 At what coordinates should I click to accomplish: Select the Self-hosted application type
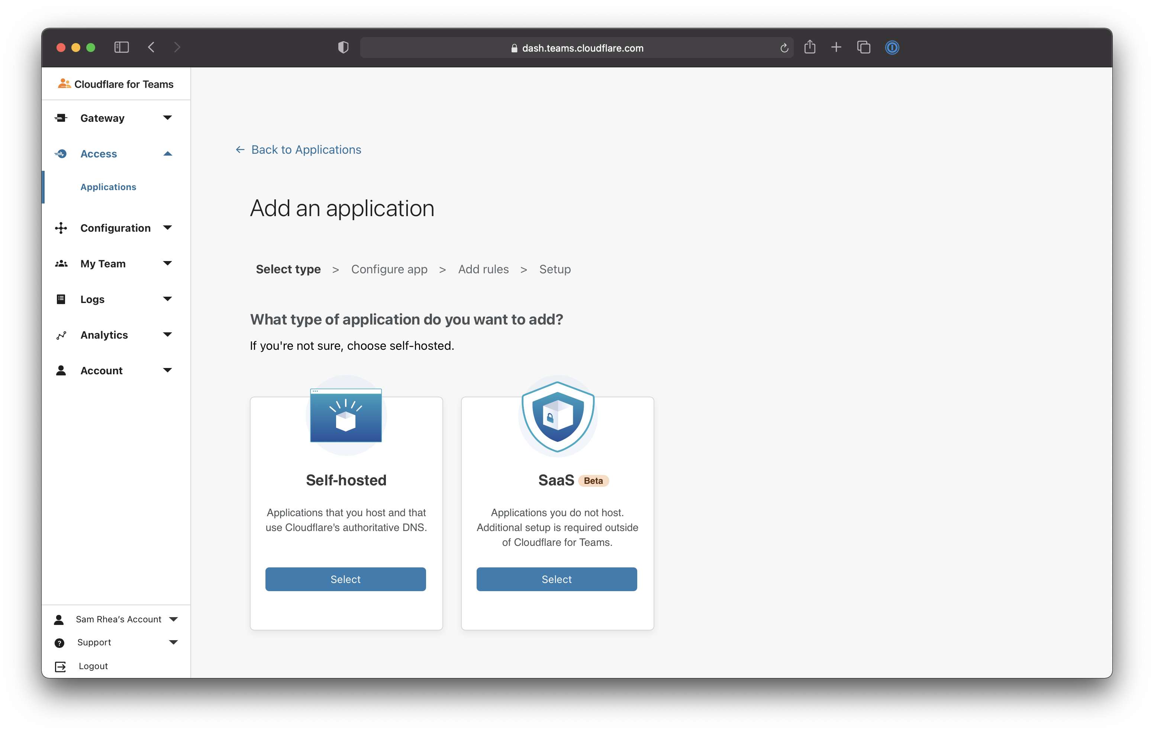pos(345,579)
